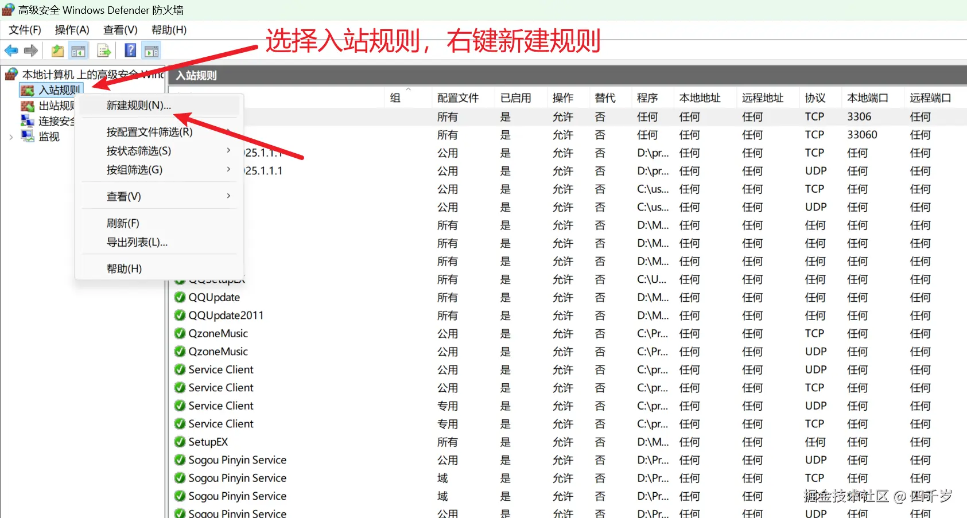
Task: Click the green check icon of QQUpdate2011
Action: 180,315
